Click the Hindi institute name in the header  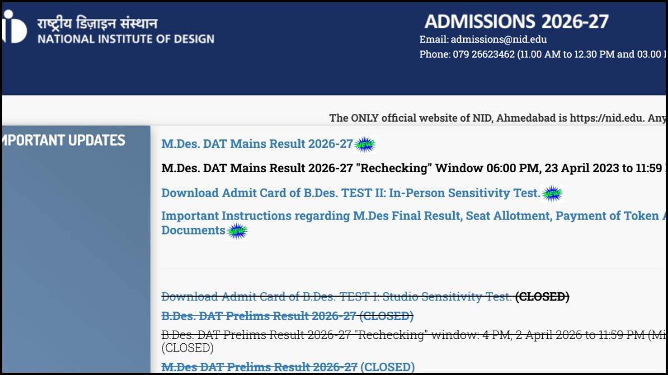[x=97, y=23]
